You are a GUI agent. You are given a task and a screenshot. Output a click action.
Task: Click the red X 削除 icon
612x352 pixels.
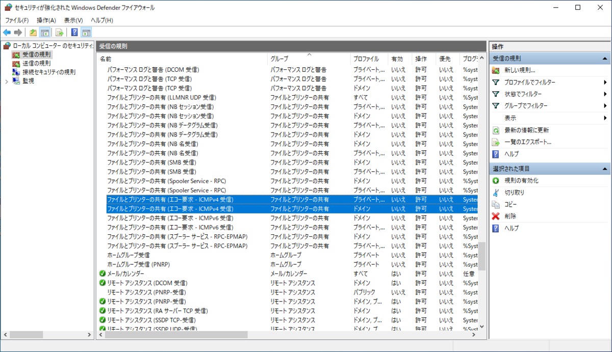point(496,216)
